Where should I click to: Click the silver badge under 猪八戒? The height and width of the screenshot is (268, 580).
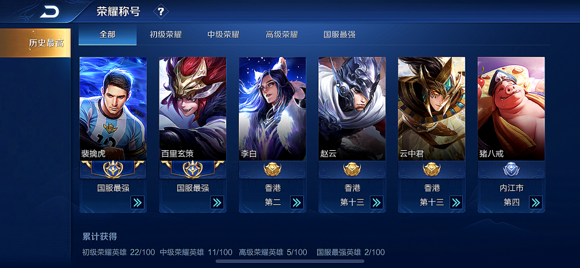coord(511,170)
